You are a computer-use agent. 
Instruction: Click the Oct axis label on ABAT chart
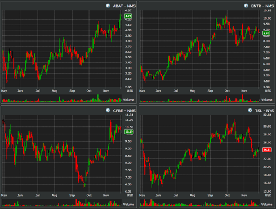click(x=89, y=90)
